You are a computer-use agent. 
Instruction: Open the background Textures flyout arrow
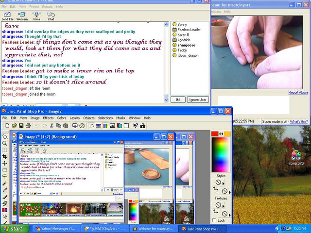[x=230, y=215]
